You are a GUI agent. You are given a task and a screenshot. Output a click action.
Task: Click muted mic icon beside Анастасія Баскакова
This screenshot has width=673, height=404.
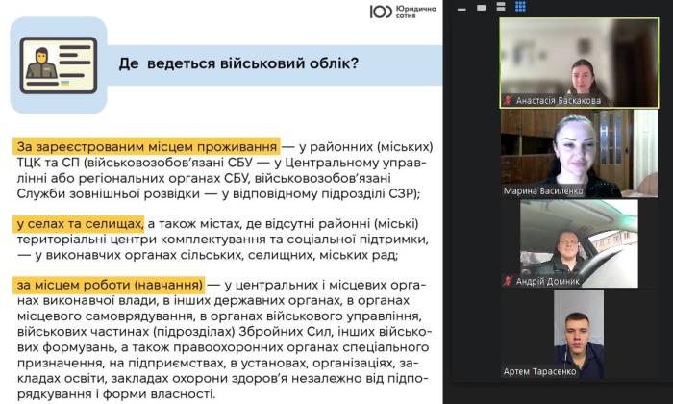coord(508,99)
